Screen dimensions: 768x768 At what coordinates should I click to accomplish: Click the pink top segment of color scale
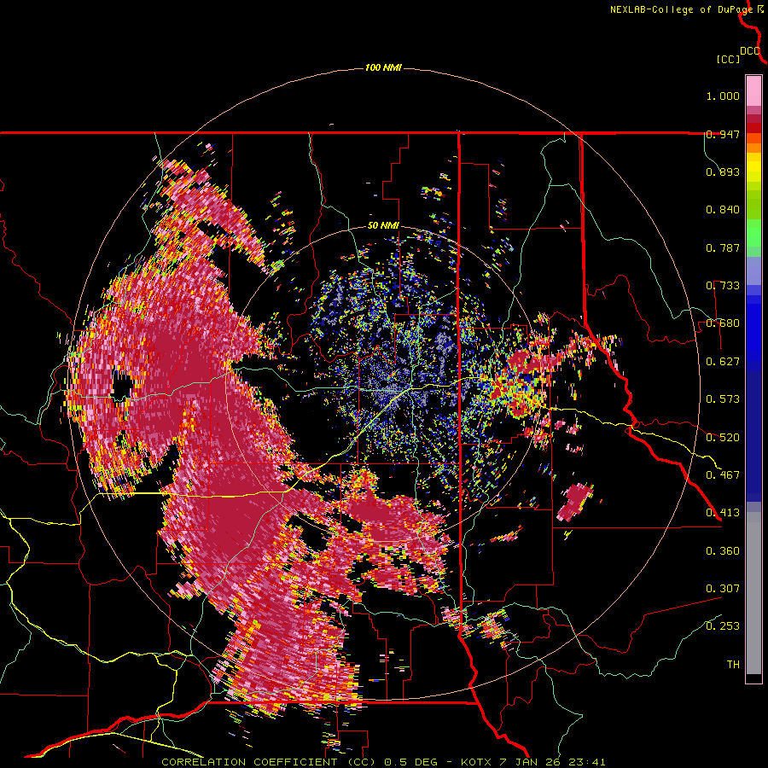(x=753, y=90)
